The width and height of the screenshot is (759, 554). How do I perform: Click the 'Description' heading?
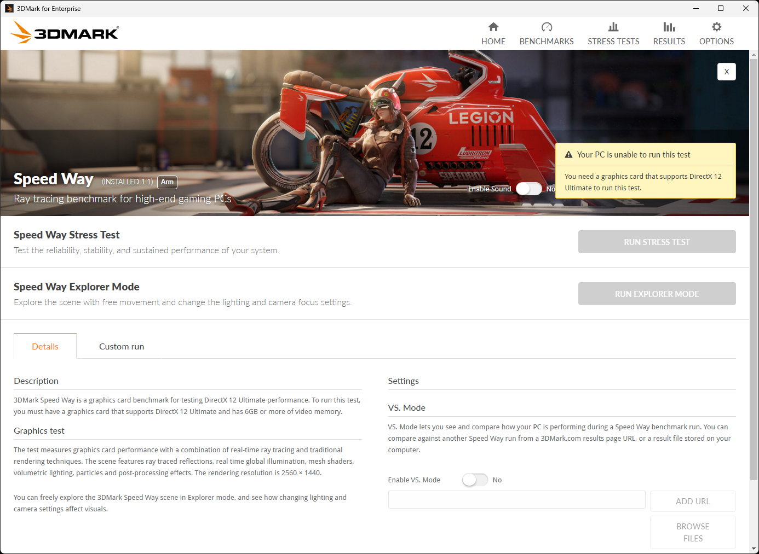click(x=36, y=381)
